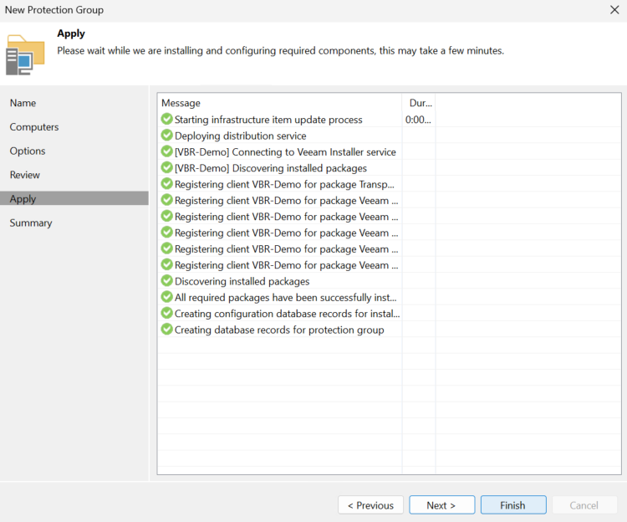Image resolution: width=627 pixels, height=522 pixels.
Task: Click the protection group folder icon in header
Action: pyautogui.click(x=25, y=55)
